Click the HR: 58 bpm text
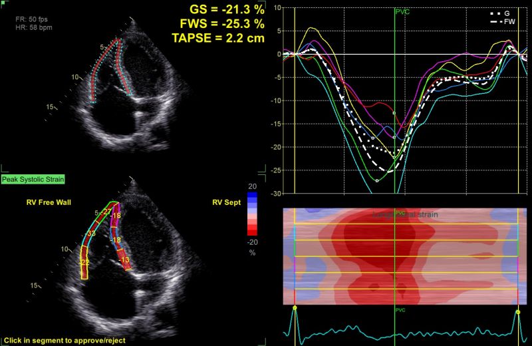This screenshot has width=532, height=346. click(x=34, y=27)
